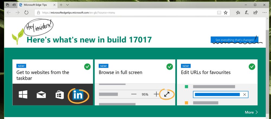Enable Reading view book icon
Viewport: 271px width, 119px height.
(219, 13)
